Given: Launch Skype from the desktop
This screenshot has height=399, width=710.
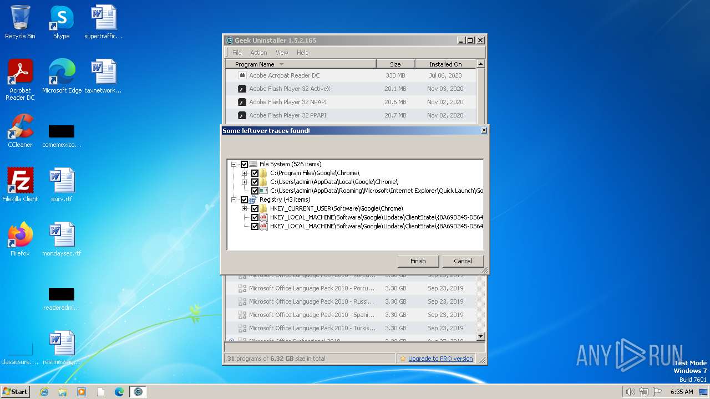Looking at the screenshot, I should pos(62,22).
